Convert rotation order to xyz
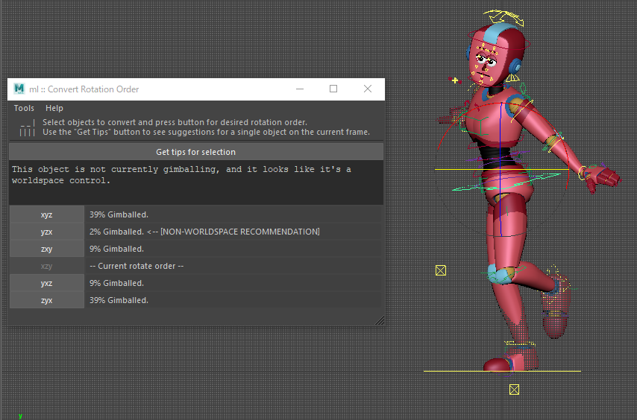637x420 pixels. [x=46, y=214]
